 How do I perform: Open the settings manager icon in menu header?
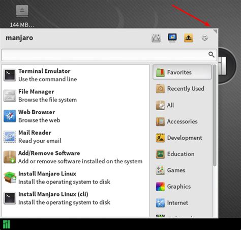(x=156, y=38)
